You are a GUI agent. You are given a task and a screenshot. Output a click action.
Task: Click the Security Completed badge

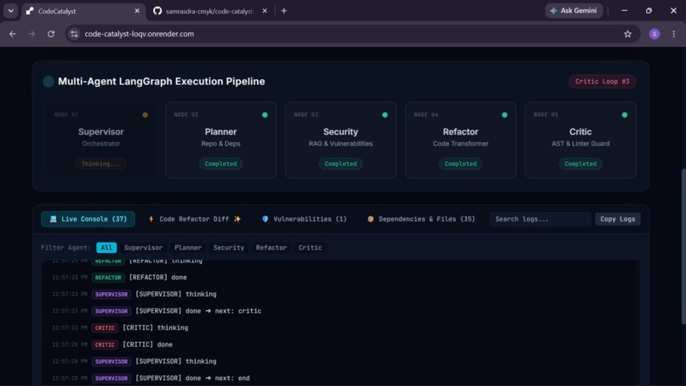(x=340, y=164)
